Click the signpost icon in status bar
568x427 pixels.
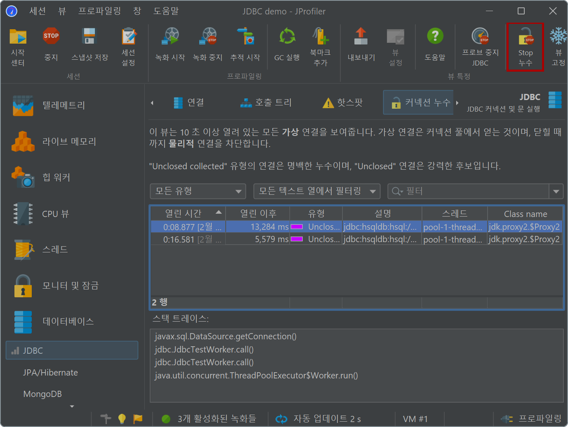(x=106, y=419)
